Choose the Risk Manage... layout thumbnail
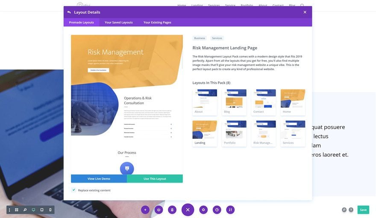This screenshot has height=218, width=376. 263,133
